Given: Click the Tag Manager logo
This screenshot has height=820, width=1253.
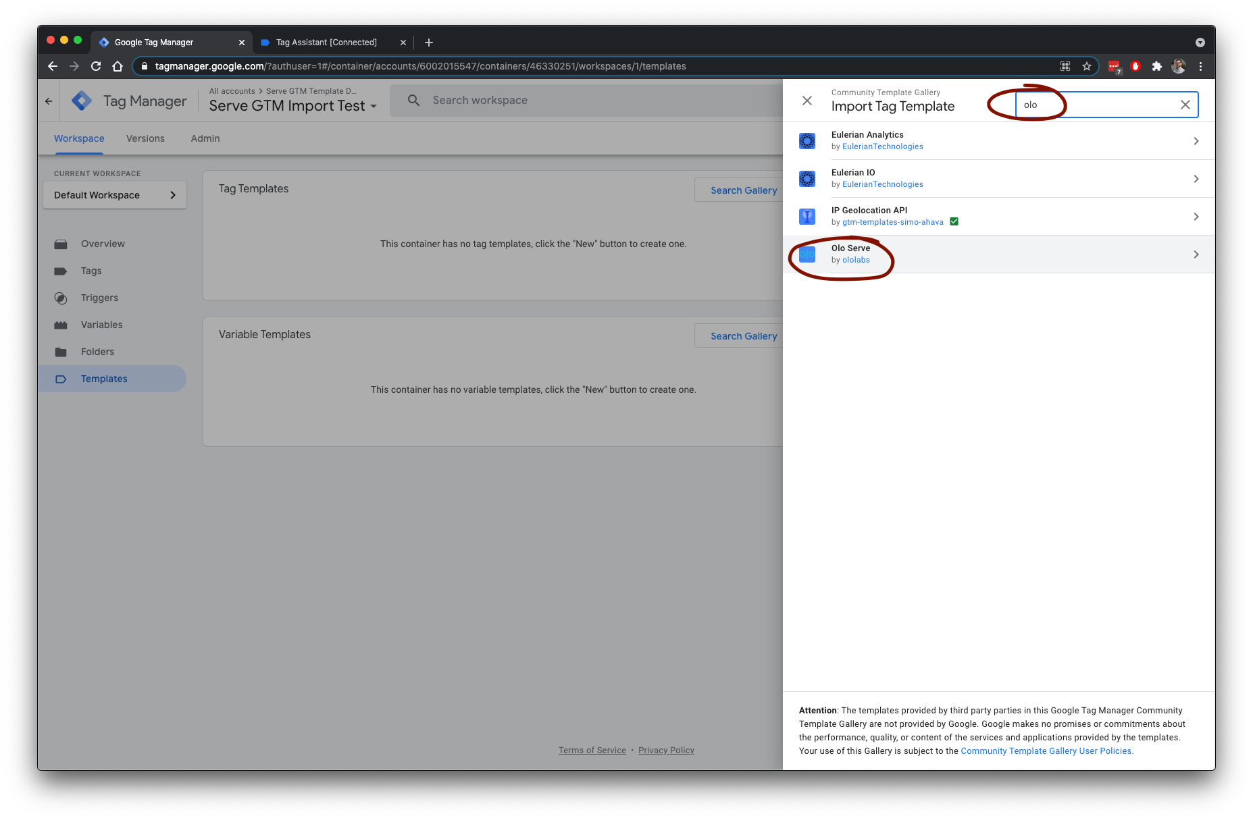Looking at the screenshot, I should tap(82, 101).
